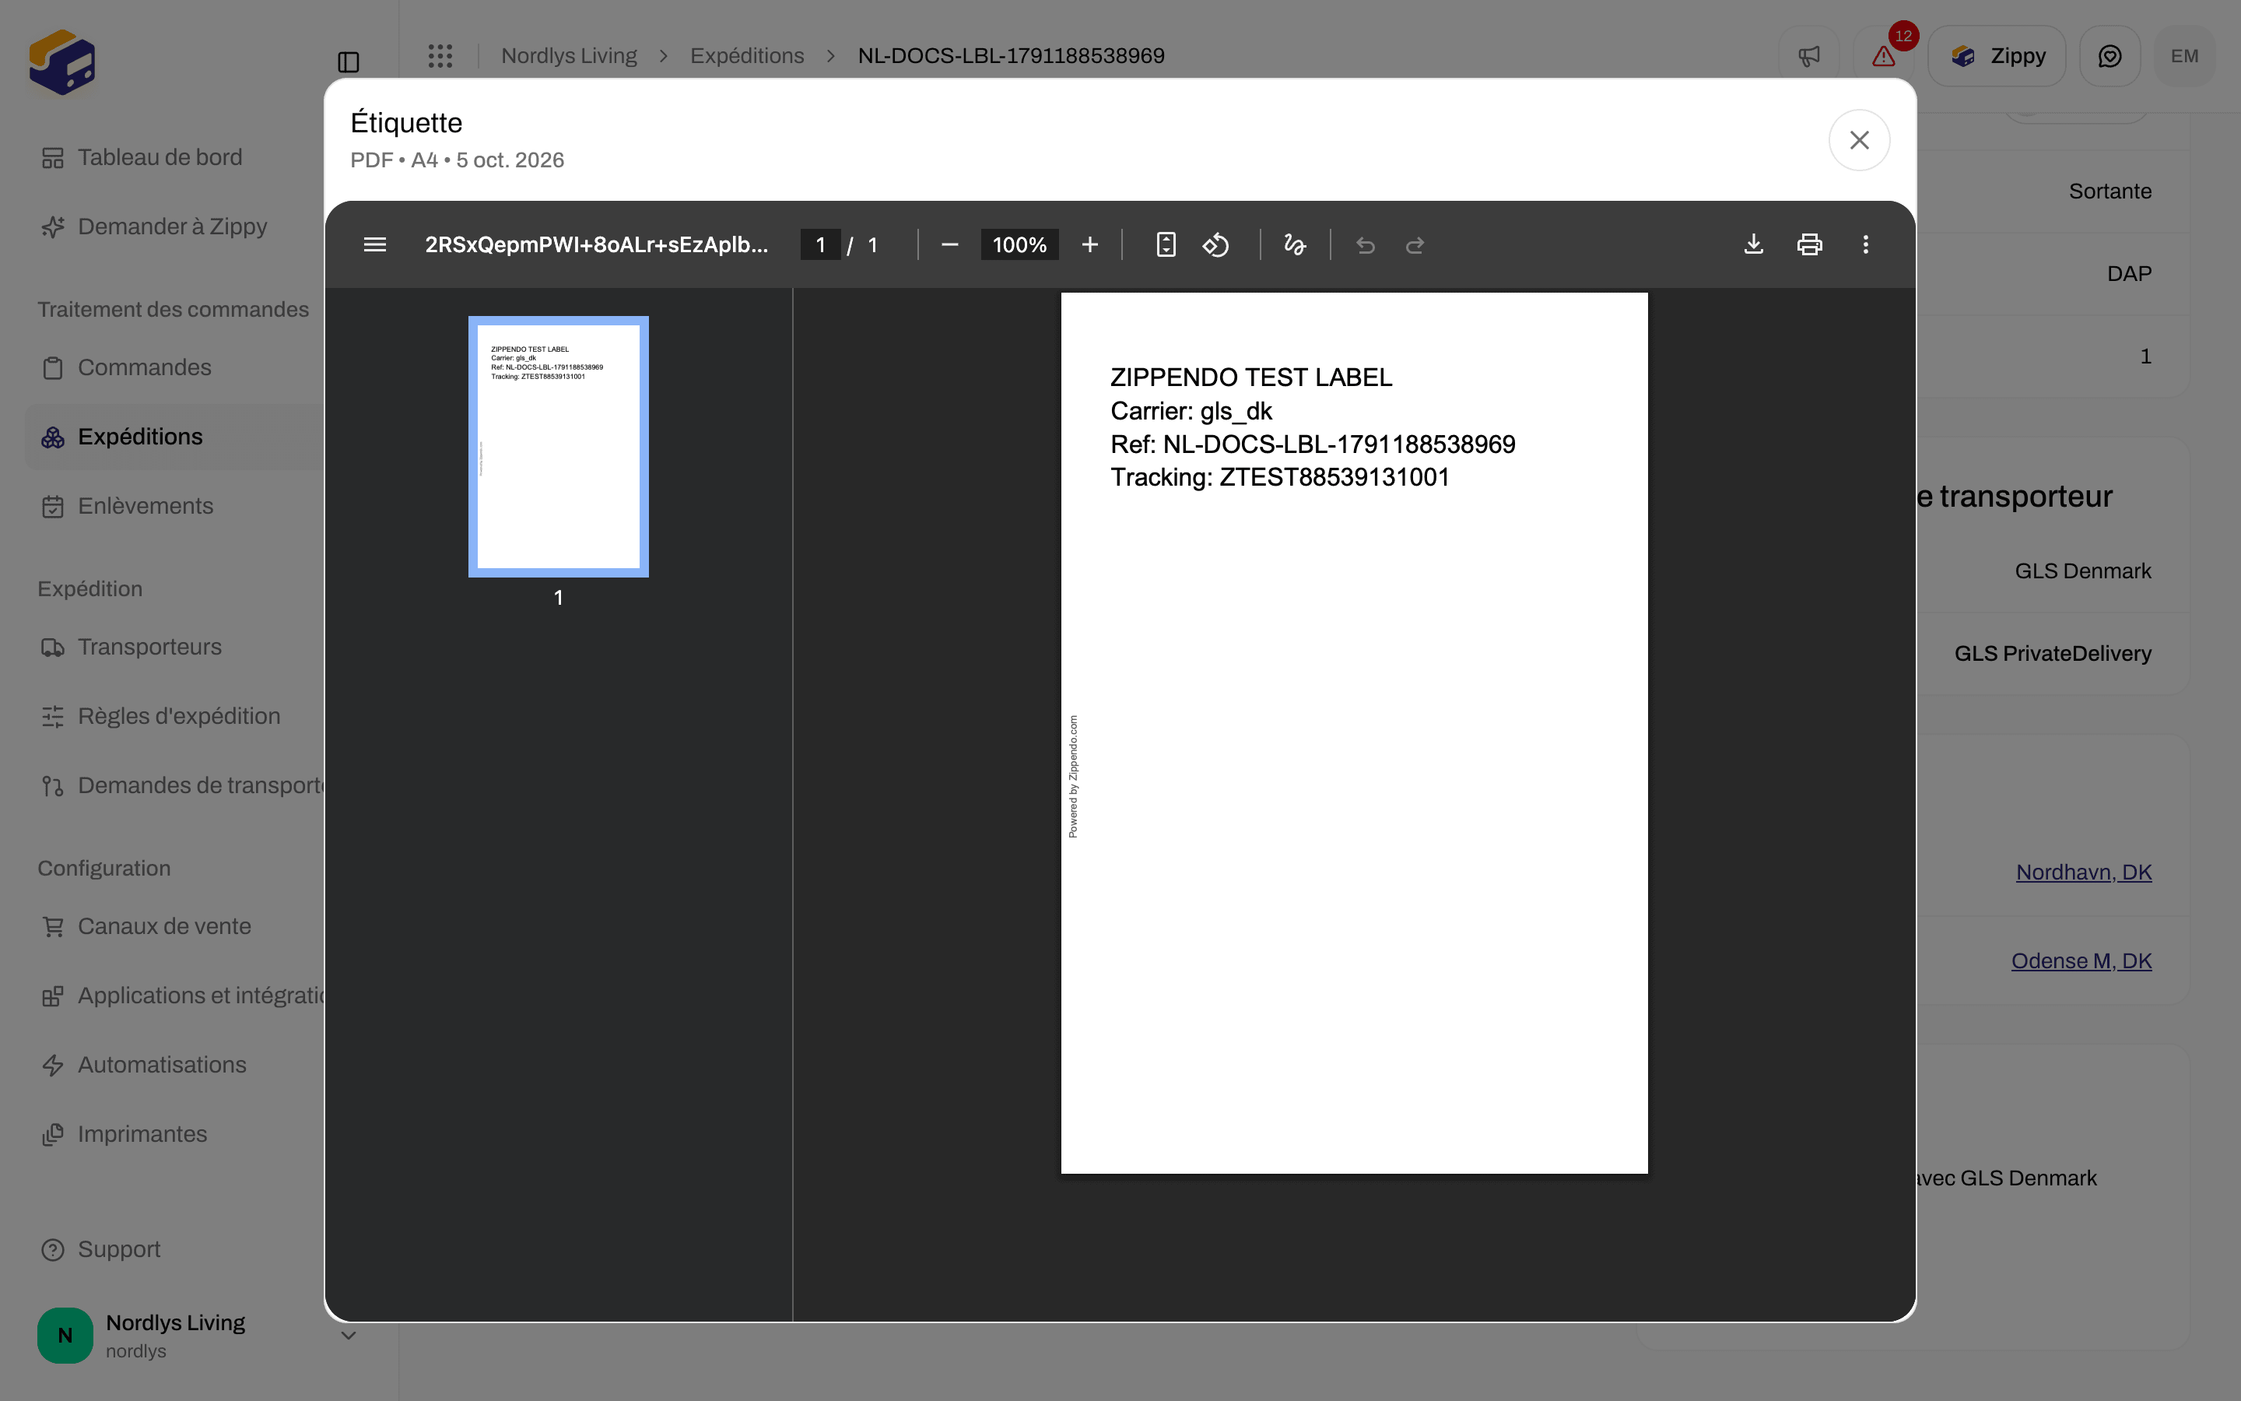Open Expéditions in sidebar
Image resolution: width=2241 pixels, height=1401 pixels.
[140, 437]
